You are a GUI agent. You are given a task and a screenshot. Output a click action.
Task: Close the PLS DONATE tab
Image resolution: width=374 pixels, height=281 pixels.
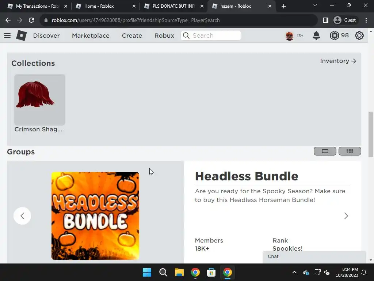click(x=202, y=6)
